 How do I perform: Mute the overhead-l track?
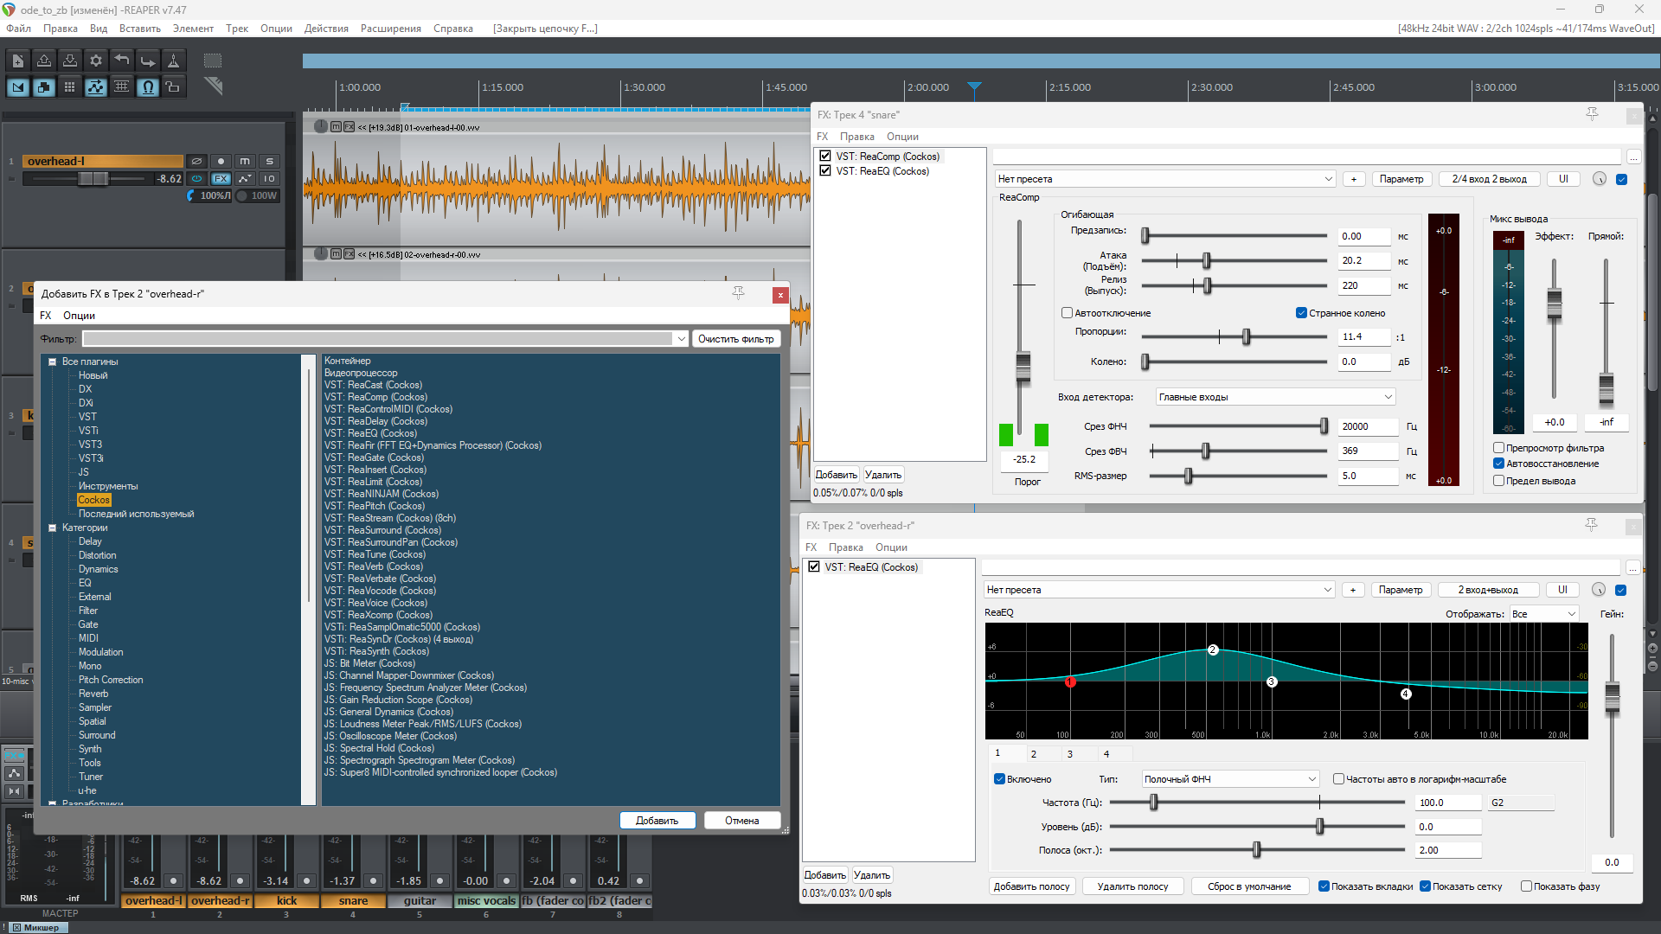pyautogui.click(x=245, y=161)
